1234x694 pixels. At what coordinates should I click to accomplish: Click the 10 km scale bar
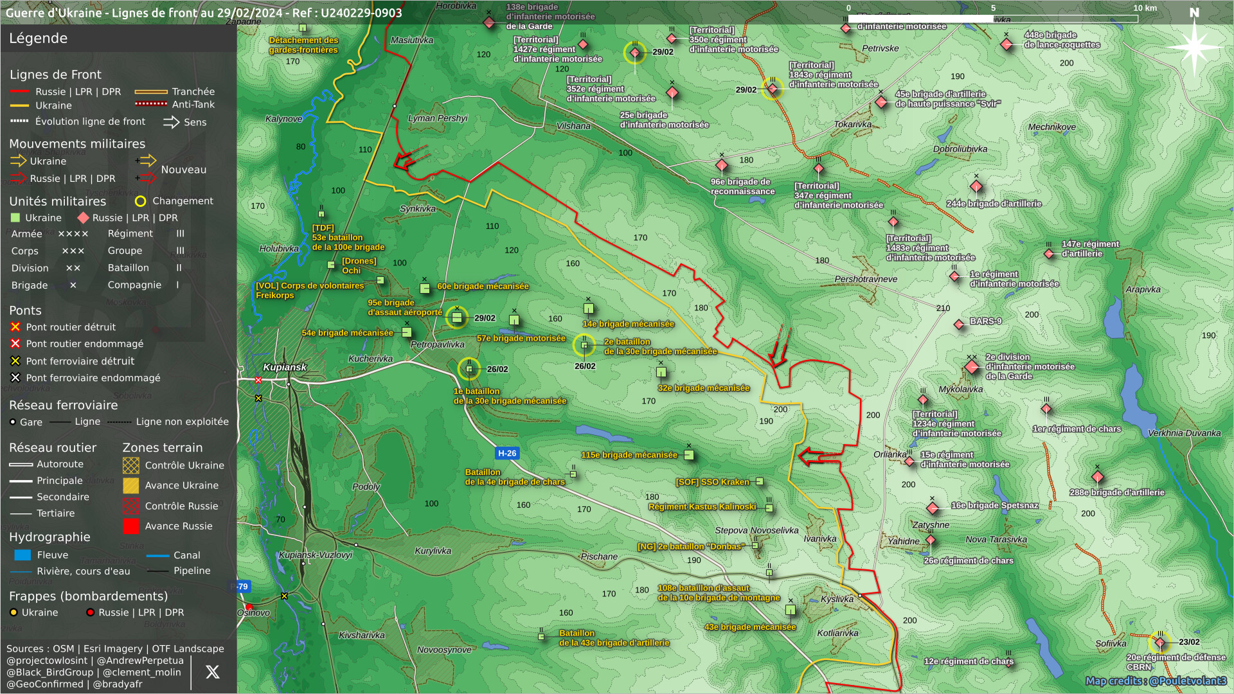click(993, 19)
